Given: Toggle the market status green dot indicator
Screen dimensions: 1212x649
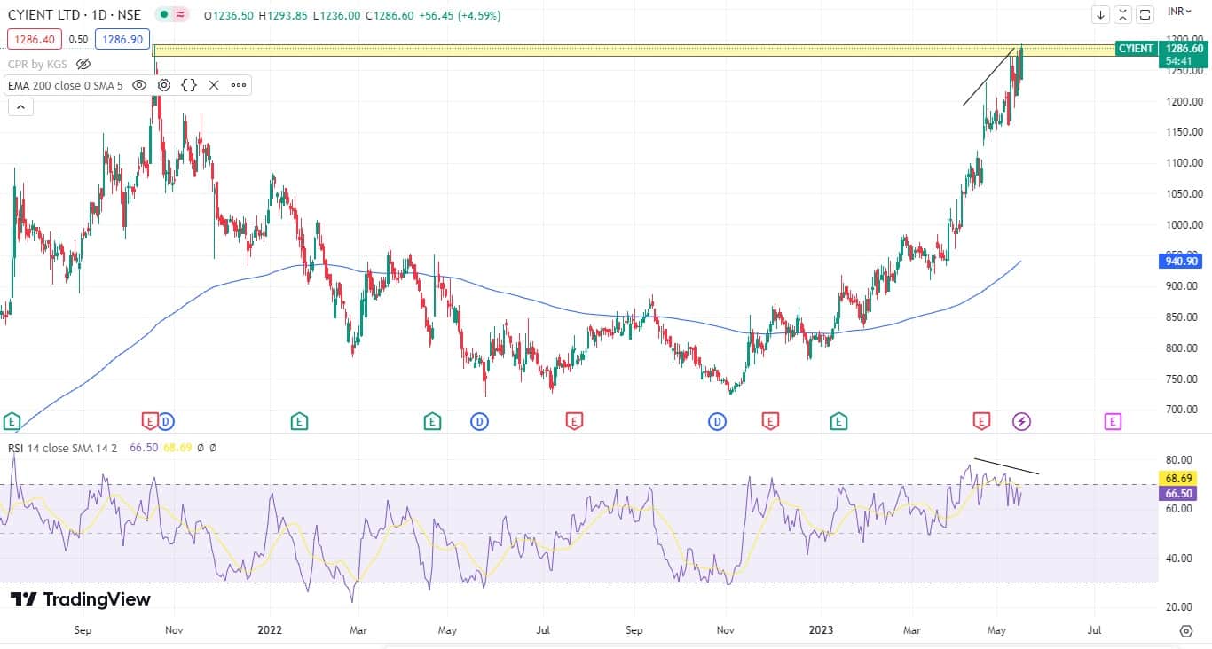Looking at the screenshot, I should [164, 15].
